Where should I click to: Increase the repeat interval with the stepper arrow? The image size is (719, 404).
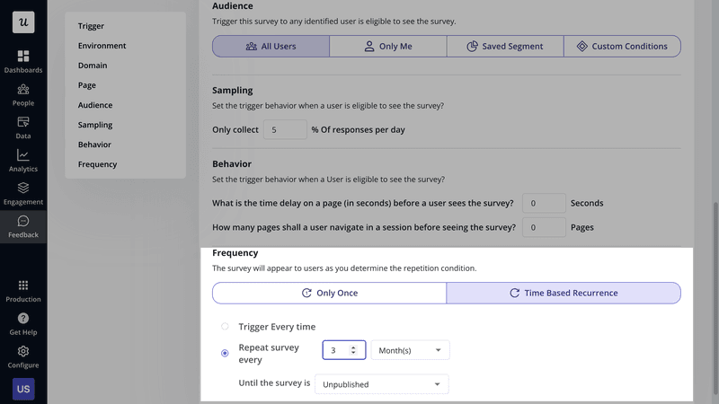(x=353, y=347)
